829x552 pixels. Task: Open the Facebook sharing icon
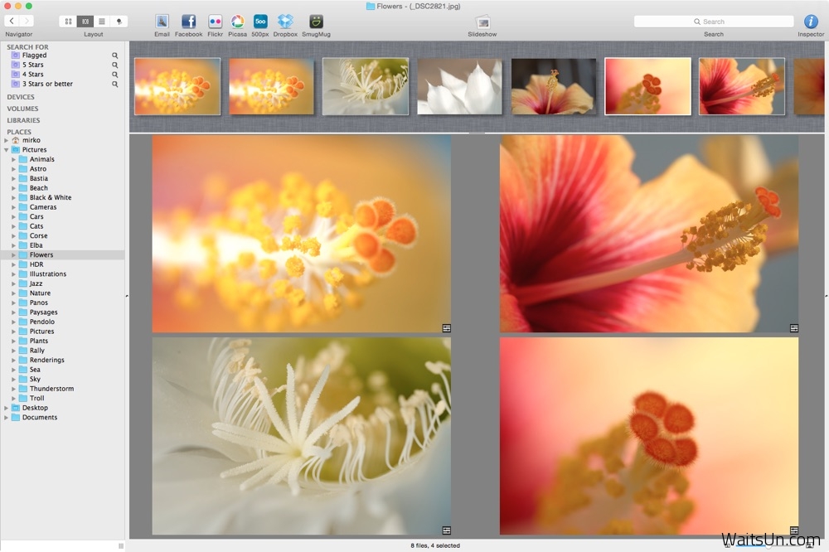[188, 21]
